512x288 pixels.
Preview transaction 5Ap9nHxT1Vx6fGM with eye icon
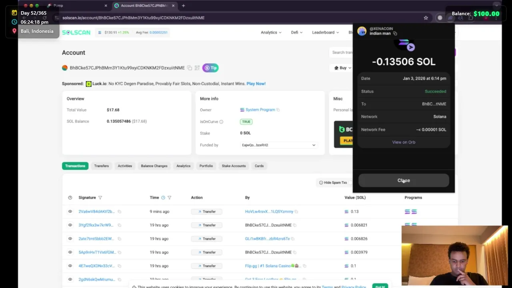[x=70, y=252]
